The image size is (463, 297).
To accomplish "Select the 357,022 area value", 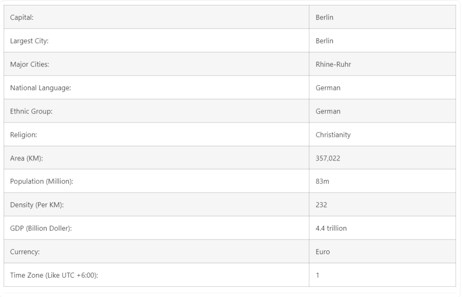I will (x=328, y=158).
